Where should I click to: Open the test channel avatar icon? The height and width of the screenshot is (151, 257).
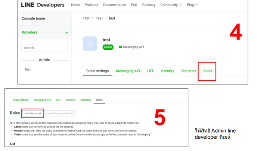coord(90,44)
